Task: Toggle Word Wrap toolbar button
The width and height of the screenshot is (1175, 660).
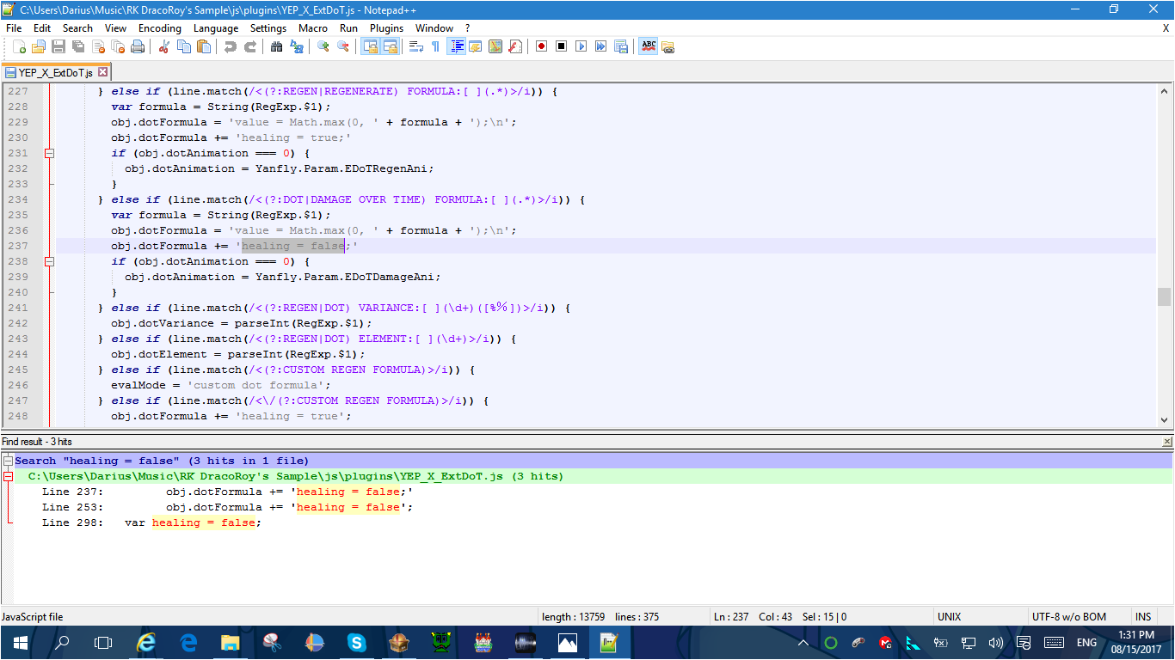Action: pos(415,46)
